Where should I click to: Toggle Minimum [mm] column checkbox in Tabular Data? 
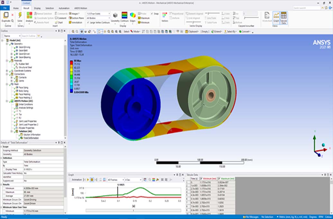click(201, 179)
